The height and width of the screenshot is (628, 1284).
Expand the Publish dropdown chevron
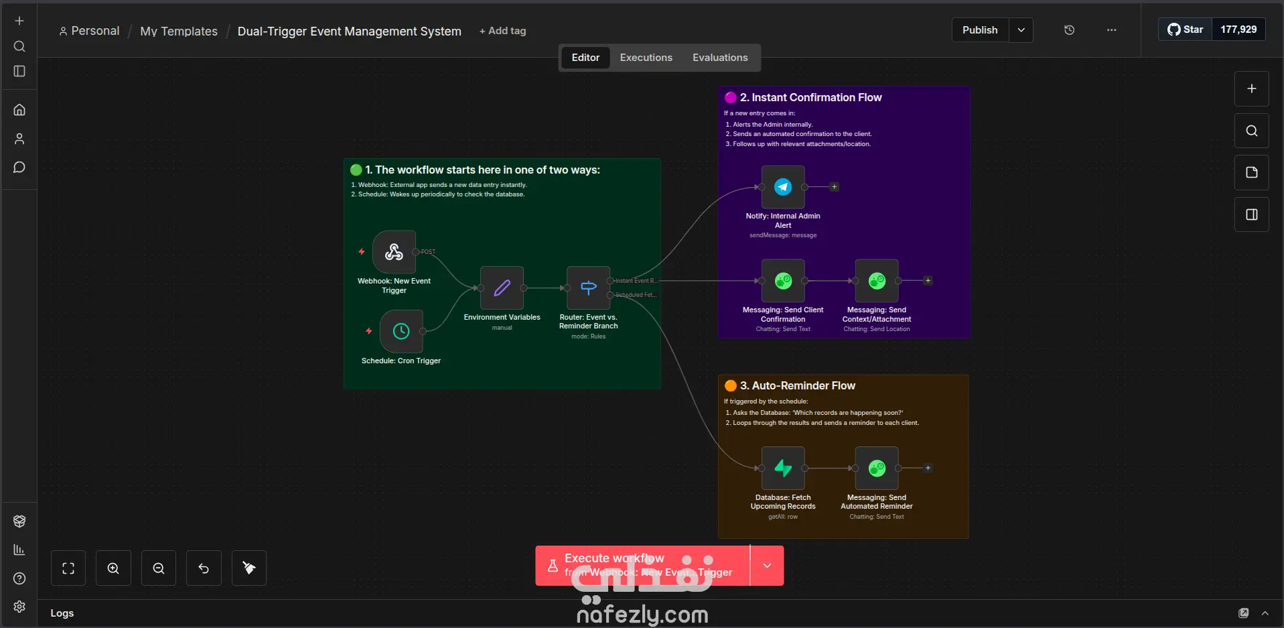click(x=1021, y=30)
